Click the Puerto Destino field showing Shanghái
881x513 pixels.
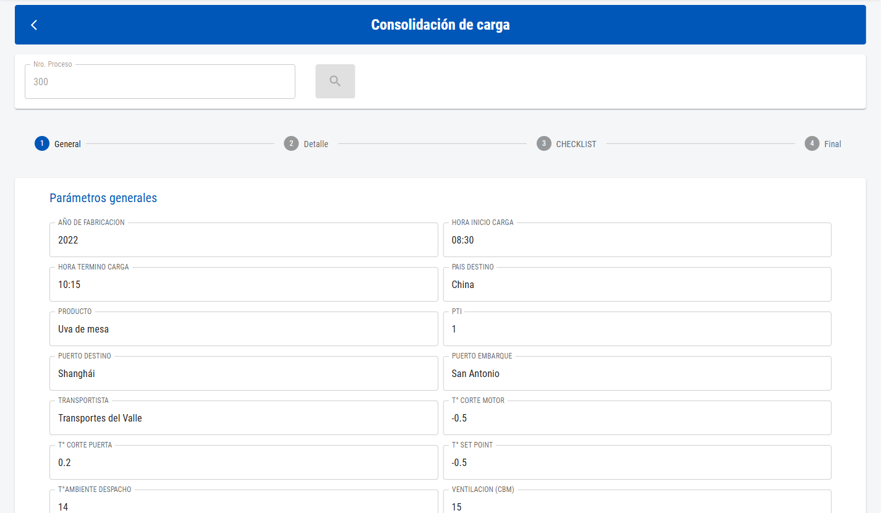[244, 373]
